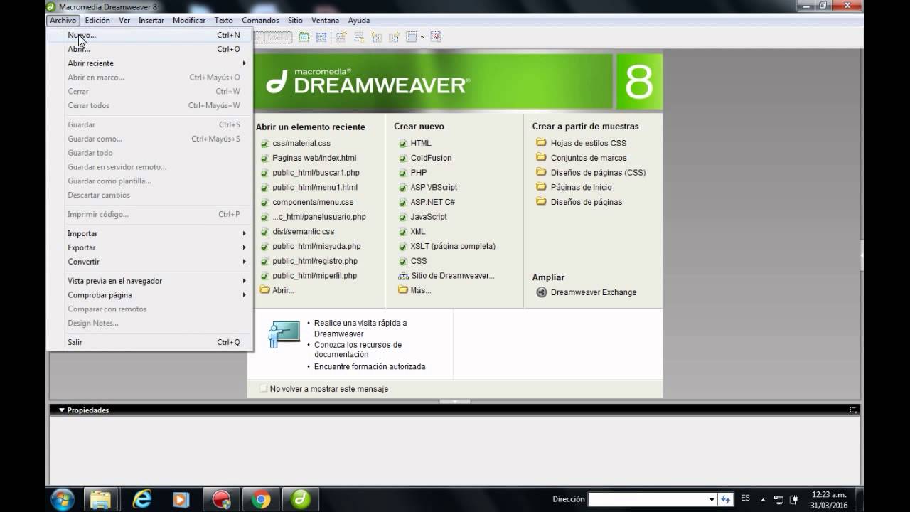This screenshot has height=512, width=910.
Task: Collapse the Propiedades panel triangle
Action: coord(62,410)
